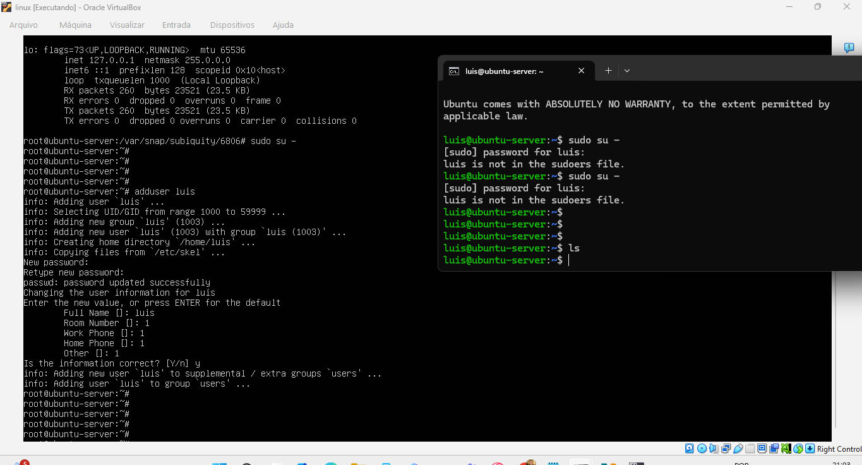Click the 'Full Name []: luis' line
This screenshot has height=465, width=862.
[109, 313]
